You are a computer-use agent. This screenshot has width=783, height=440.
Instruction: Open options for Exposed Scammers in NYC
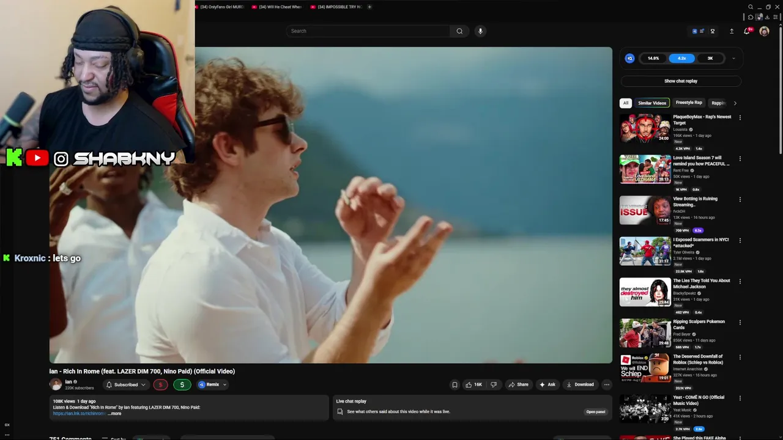(x=740, y=240)
